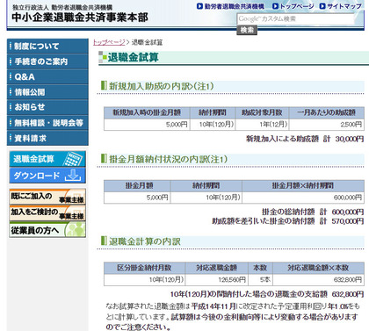The width and height of the screenshot is (369, 331).
Task: Click the 1年(12月) table cell
Action: pos(262,125)
